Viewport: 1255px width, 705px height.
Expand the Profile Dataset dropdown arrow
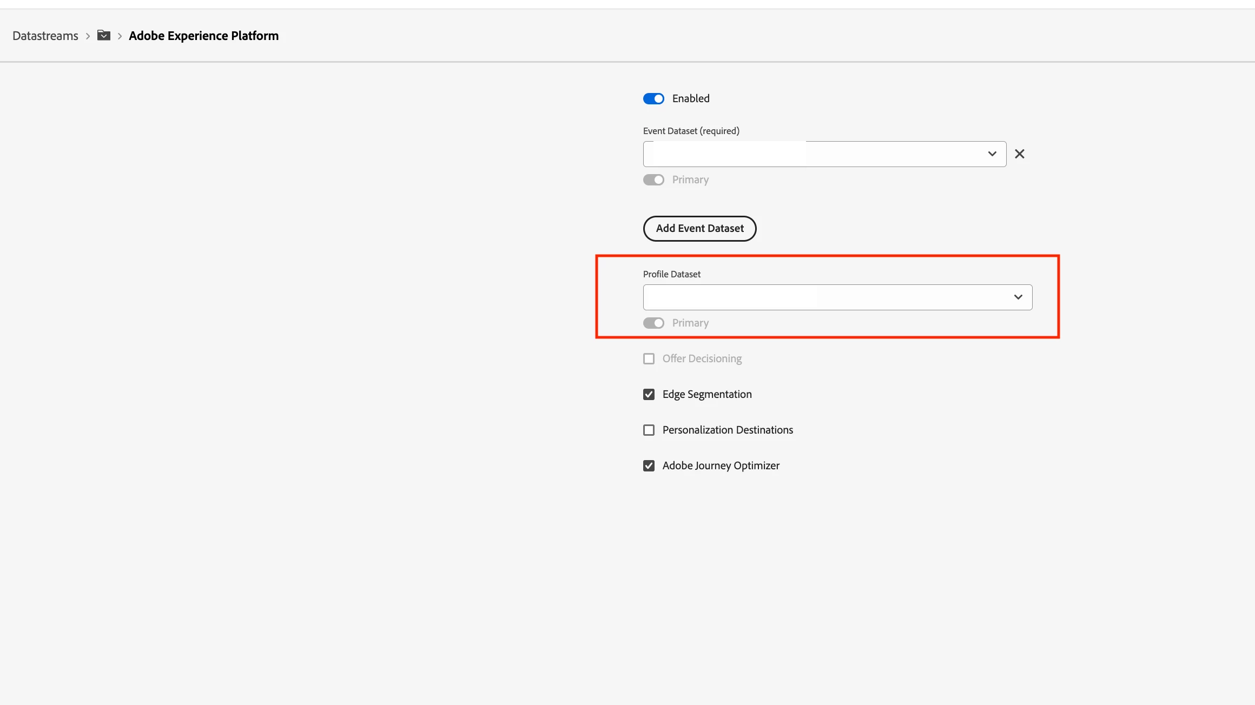(x=1018, y=297)
